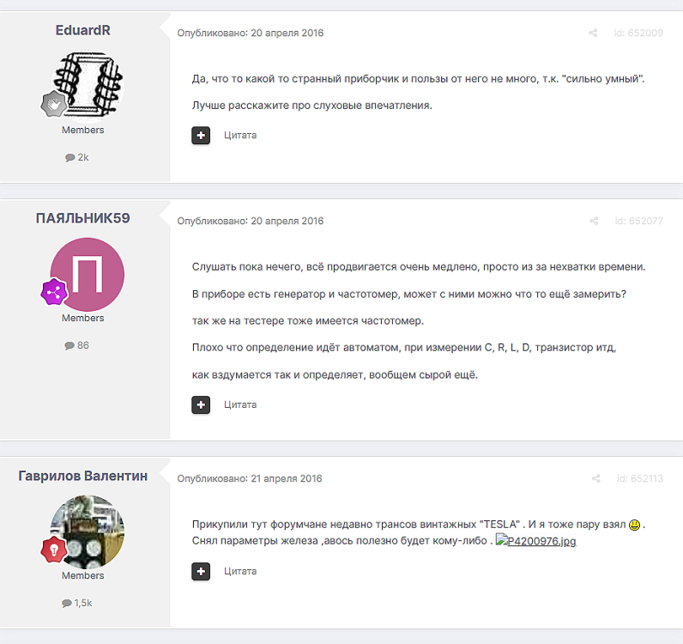Open the P4200976.jpg attachment link
Screen dimensions: 683x644
[x=535, y=541]
